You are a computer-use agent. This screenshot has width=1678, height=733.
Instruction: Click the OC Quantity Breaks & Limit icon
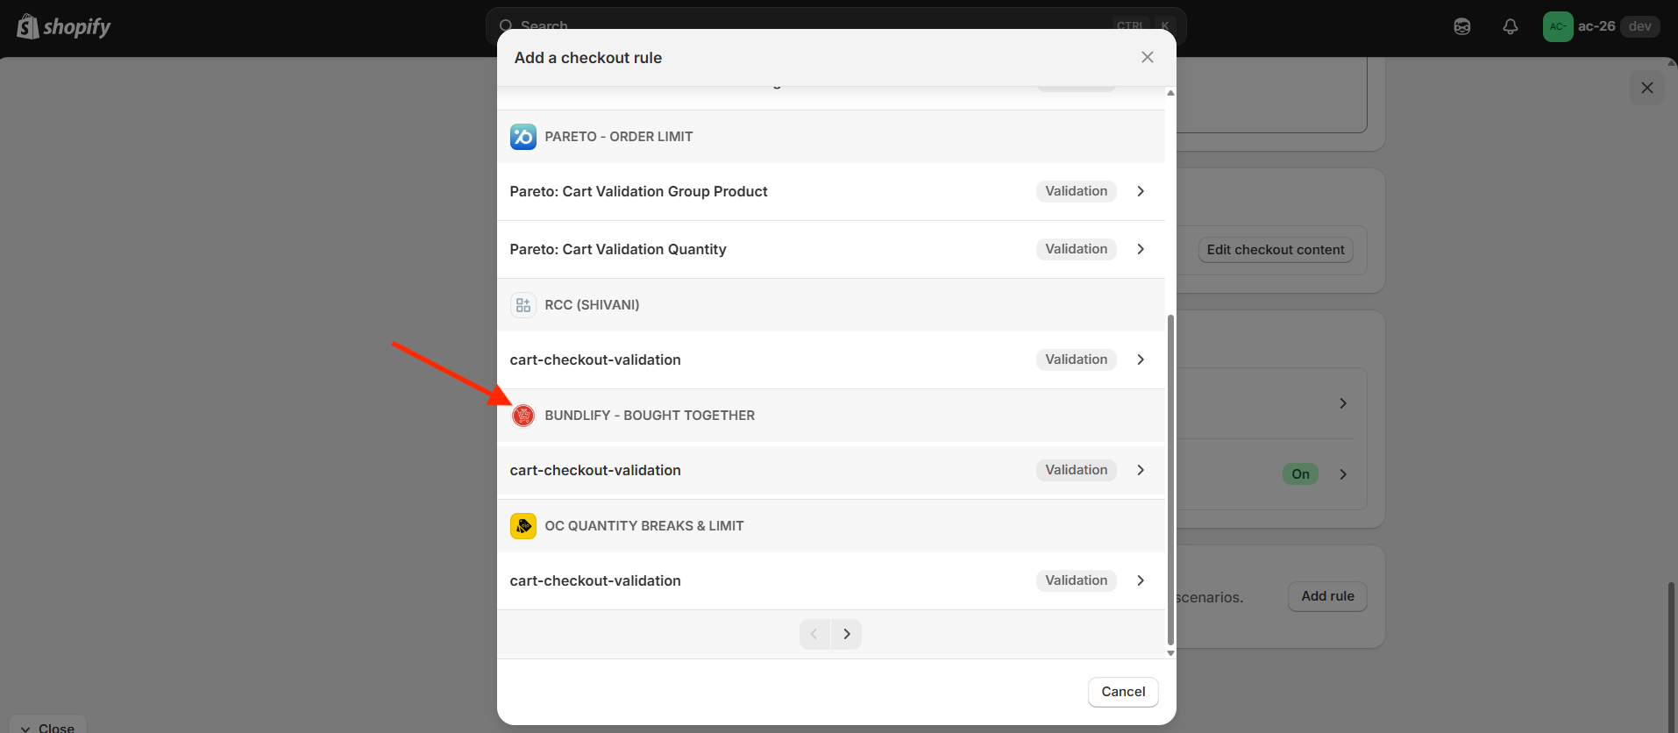click(x=523, y=526)
